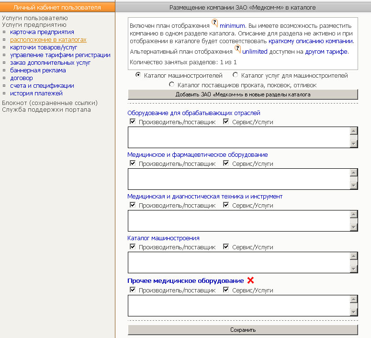Click help icon before minimum plan
Viewport: 371px width, 338px height.
pos(214,23)
